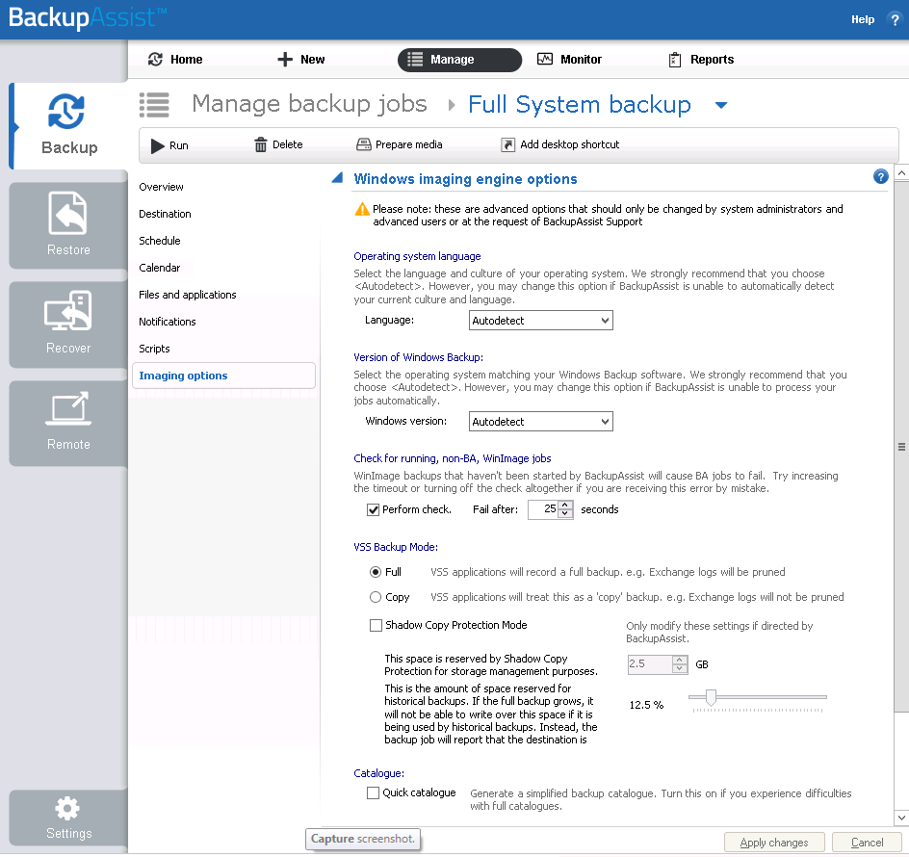The image size is (909, 857).
Task: Open the Reports tab
Action: [x=701, y=59]
